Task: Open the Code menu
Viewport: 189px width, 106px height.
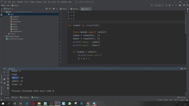Action: 26,2
